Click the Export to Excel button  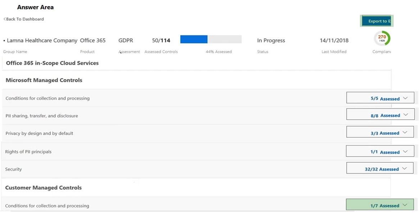coord(377,21)
